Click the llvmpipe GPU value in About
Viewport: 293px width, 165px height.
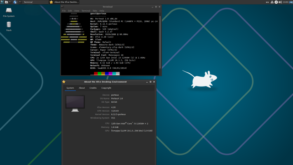pyautogui.click(x=132, y=131)
